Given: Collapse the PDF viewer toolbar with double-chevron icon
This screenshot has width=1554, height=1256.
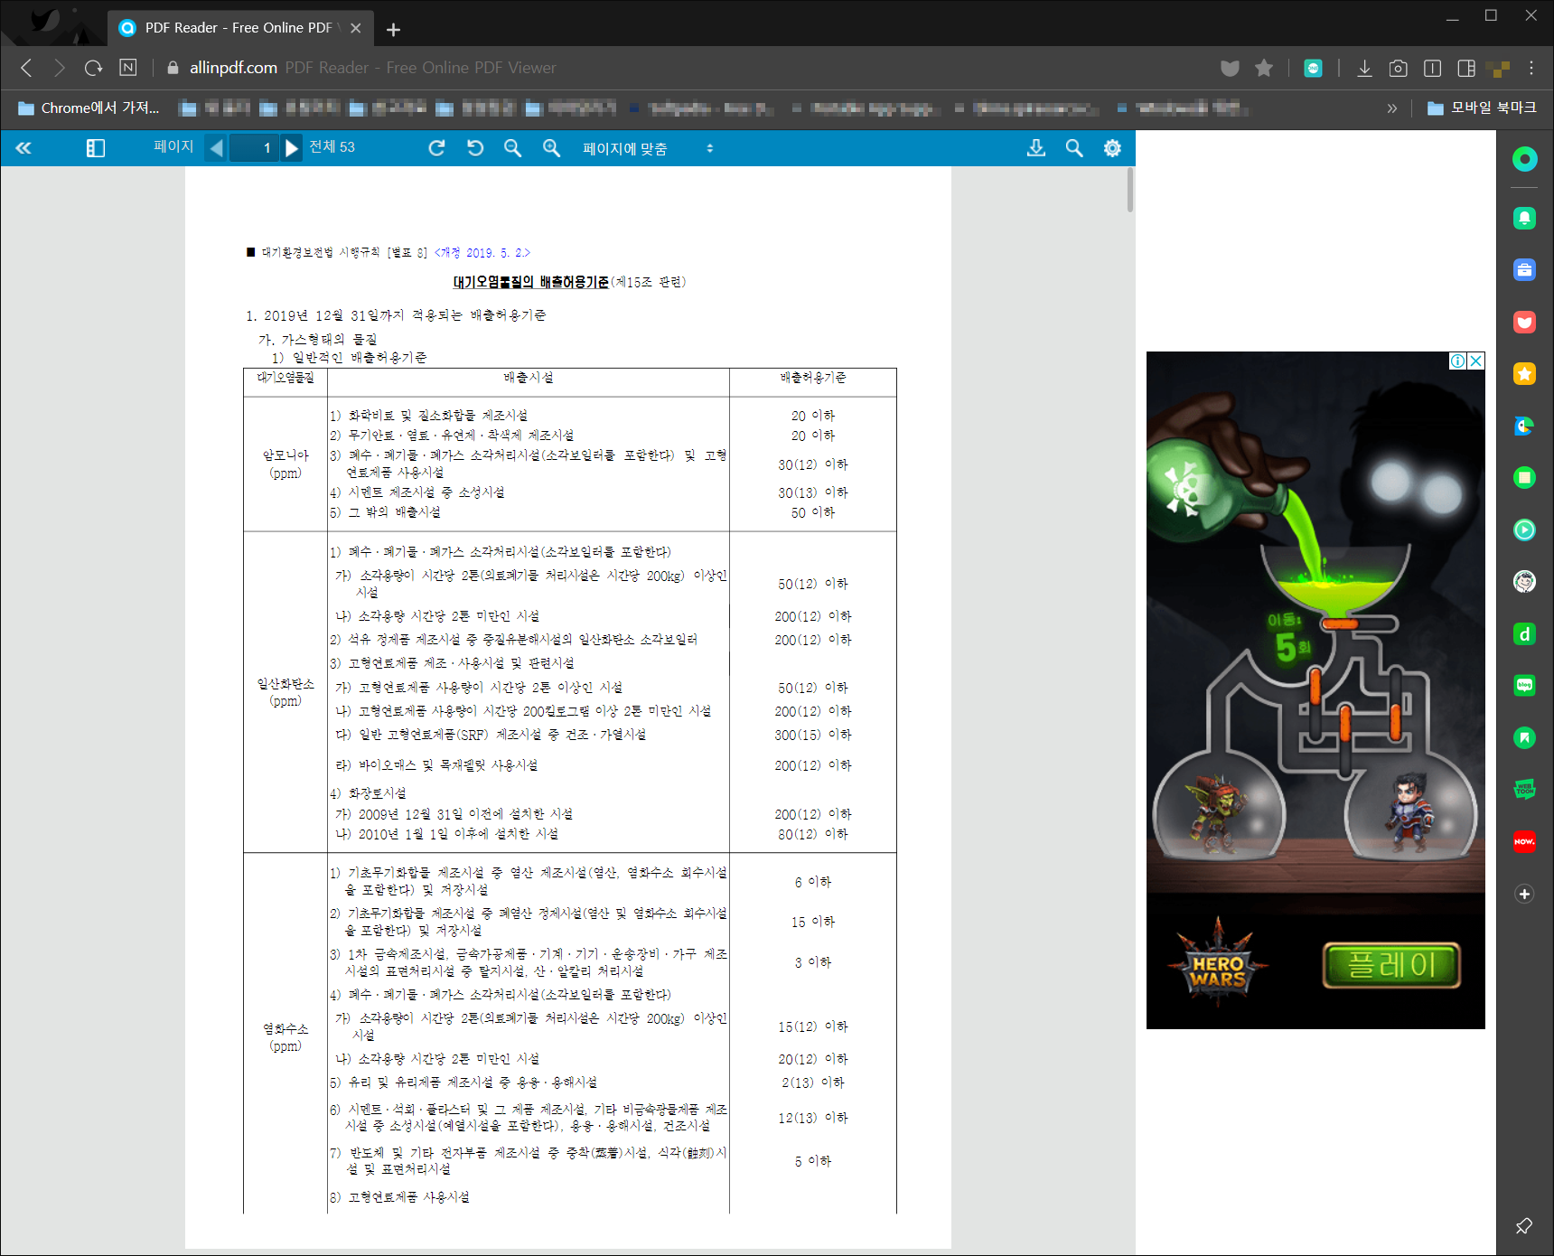Looking at the screenshot, I should pos(23,148).
